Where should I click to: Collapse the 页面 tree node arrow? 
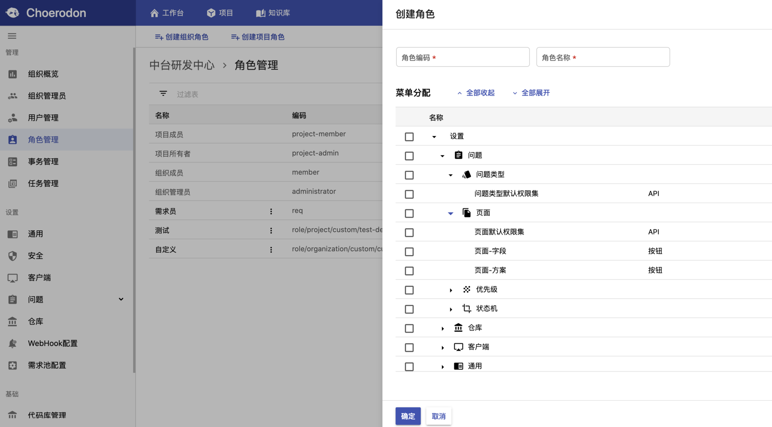coord(450,214)
